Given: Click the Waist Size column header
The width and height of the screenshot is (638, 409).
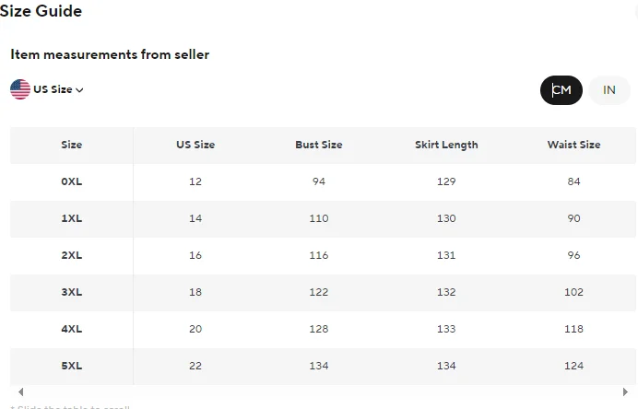Looking at the screenshot, I should pos(573,145).
